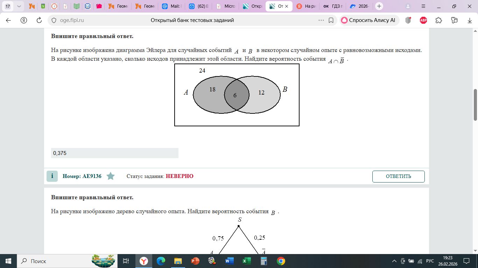Open the Protect shield extension icon
Viewport: 478px width, 268px height.
(x=408, y=20)
